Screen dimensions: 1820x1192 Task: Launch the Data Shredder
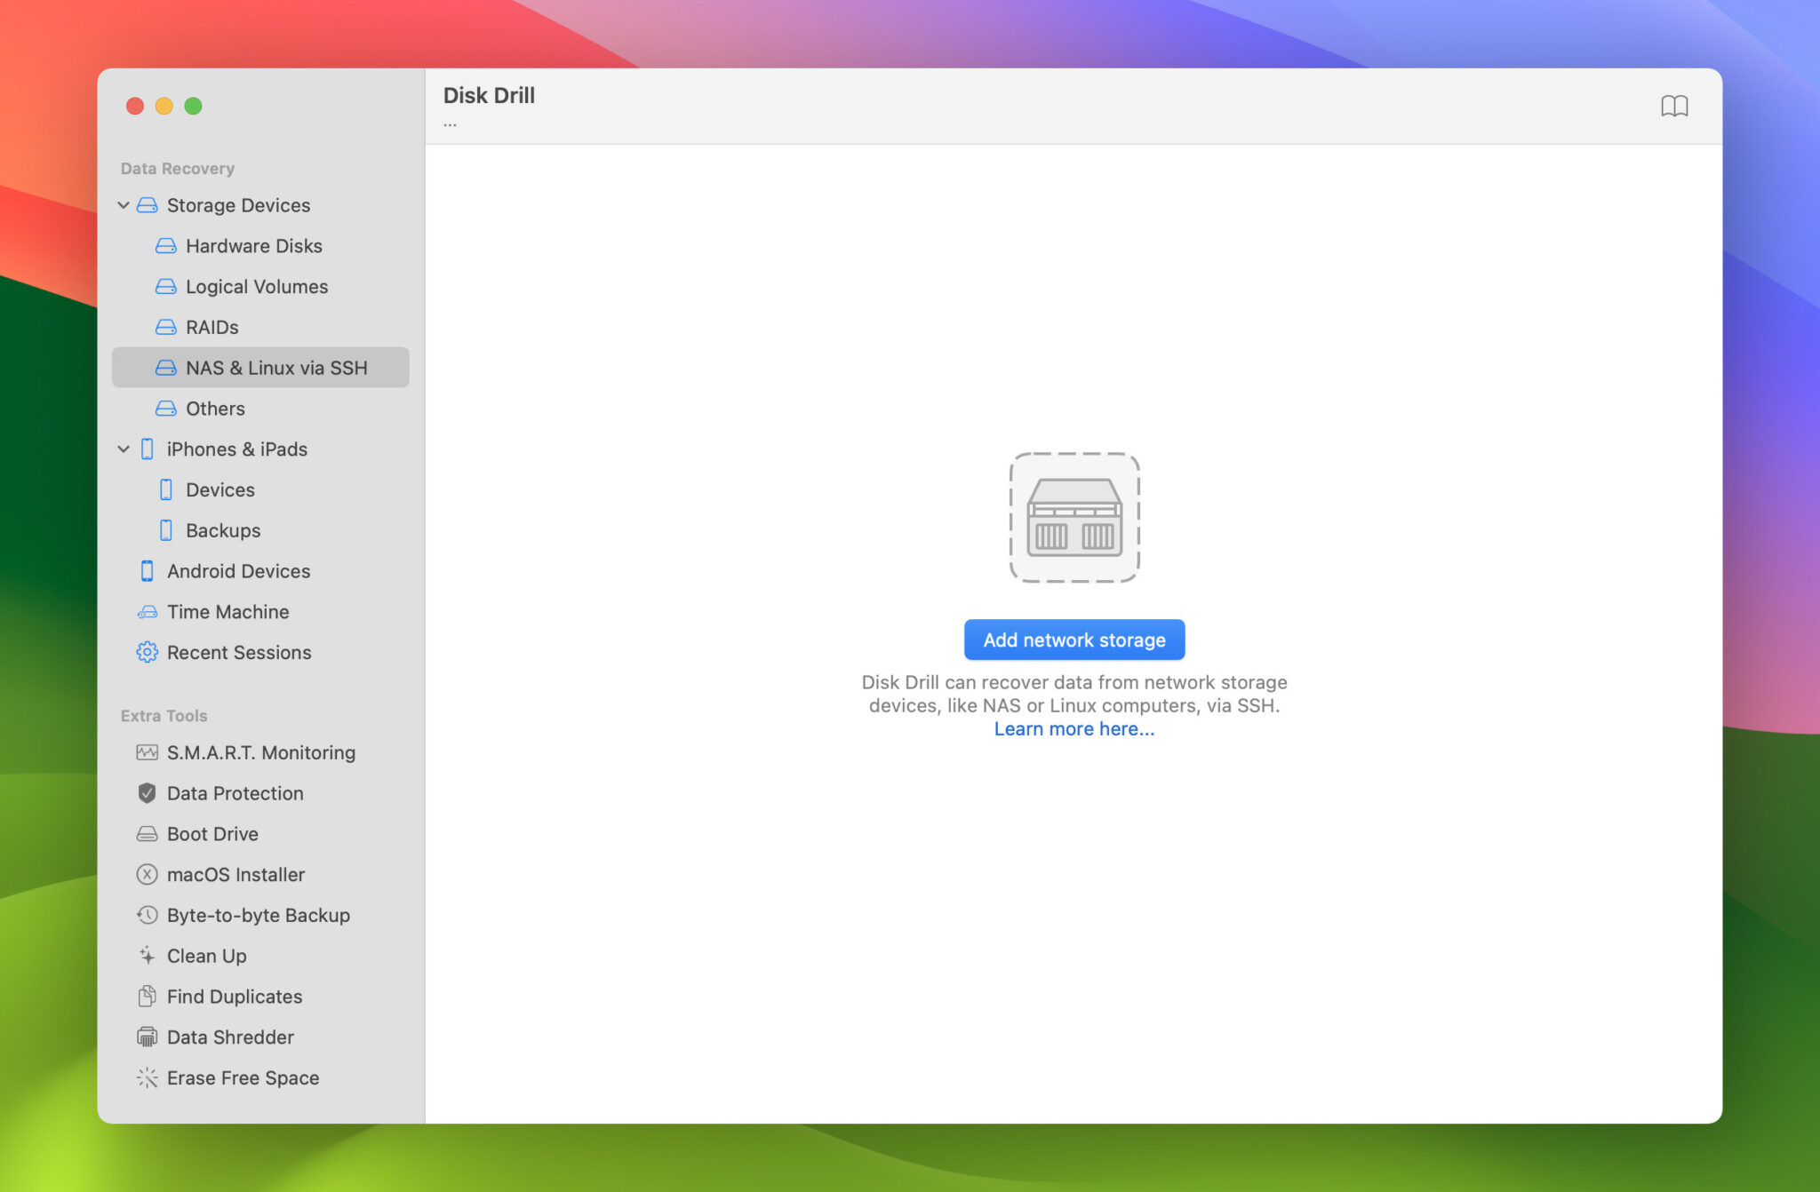229,1037
